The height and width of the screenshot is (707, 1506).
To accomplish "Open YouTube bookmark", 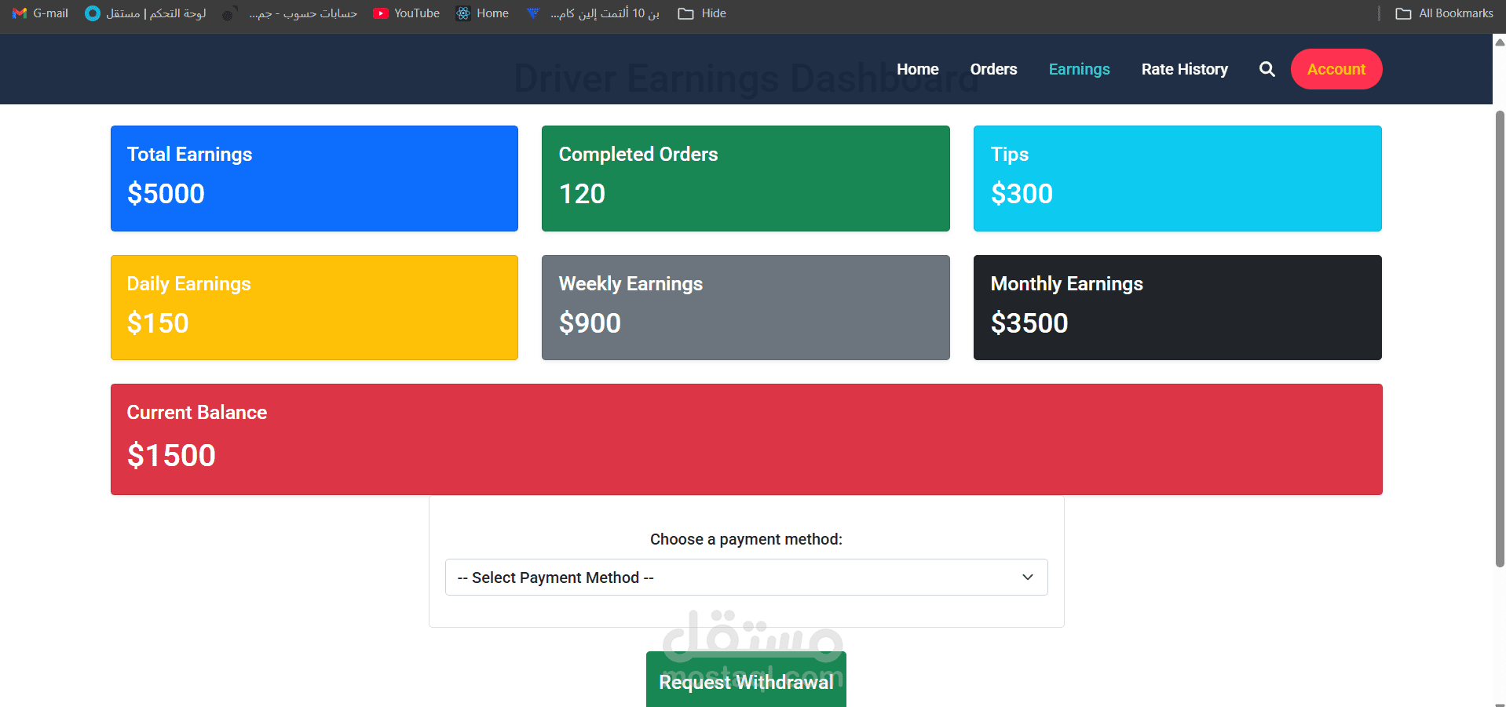I will (406, 13).
